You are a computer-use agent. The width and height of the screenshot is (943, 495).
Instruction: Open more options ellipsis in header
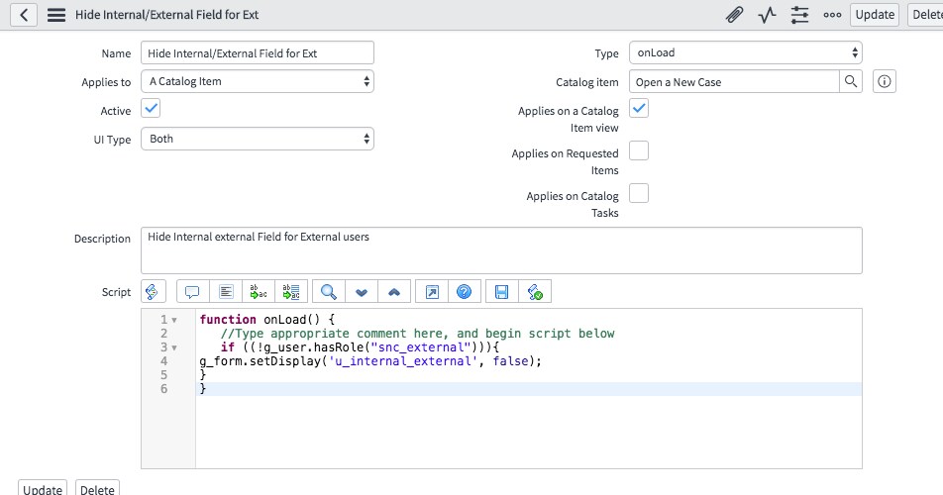tap(832, 15)
